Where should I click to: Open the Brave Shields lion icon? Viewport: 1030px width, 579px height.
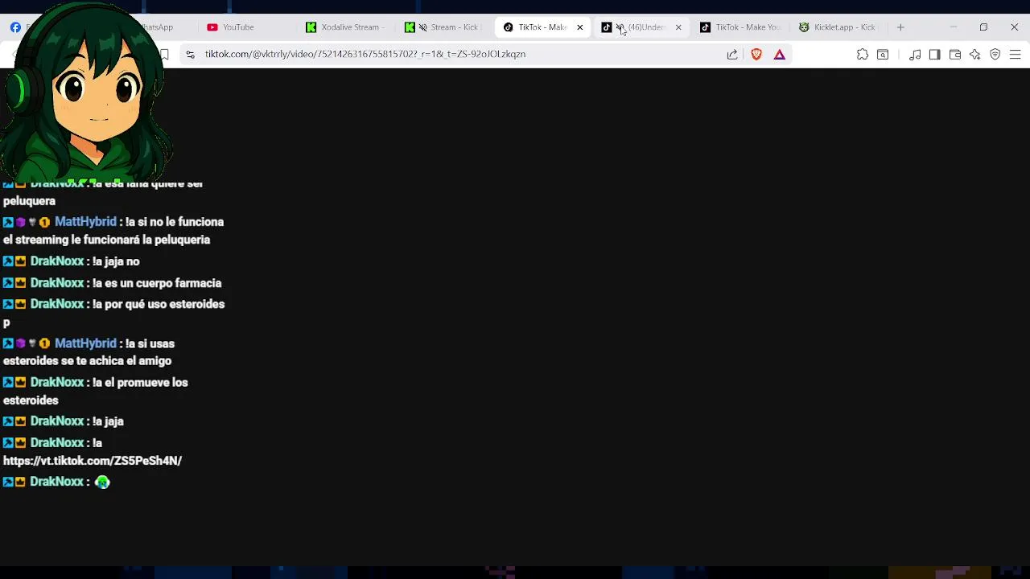(756, 55)
